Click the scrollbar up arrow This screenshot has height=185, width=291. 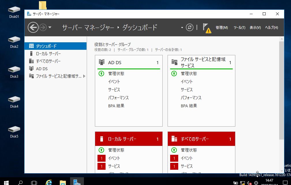point(282,39)
